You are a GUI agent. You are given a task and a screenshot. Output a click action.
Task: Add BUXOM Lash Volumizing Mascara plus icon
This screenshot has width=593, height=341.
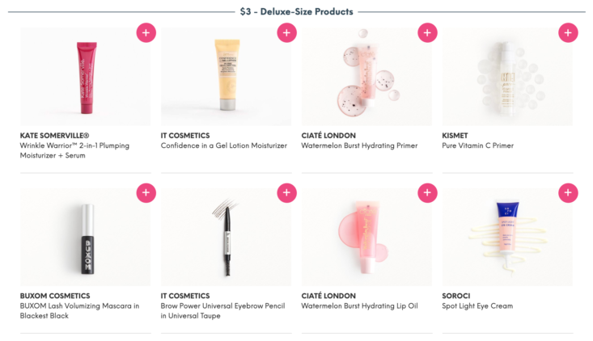(146, 193)
